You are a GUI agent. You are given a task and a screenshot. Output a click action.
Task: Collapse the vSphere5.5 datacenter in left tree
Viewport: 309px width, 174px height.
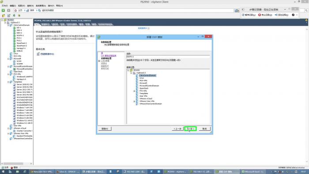click(x=5, y=23)
